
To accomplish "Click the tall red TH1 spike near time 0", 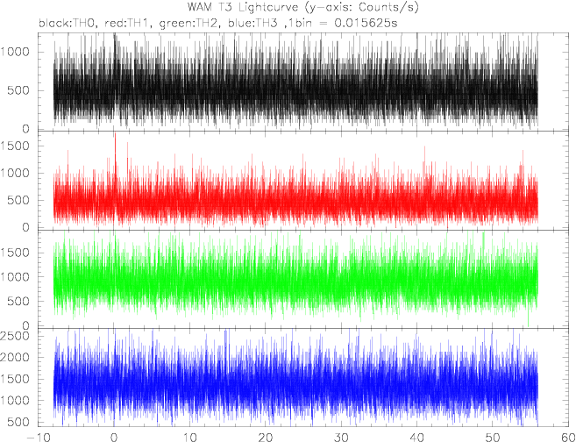I will pyautogui.click(x=115, y=154).
